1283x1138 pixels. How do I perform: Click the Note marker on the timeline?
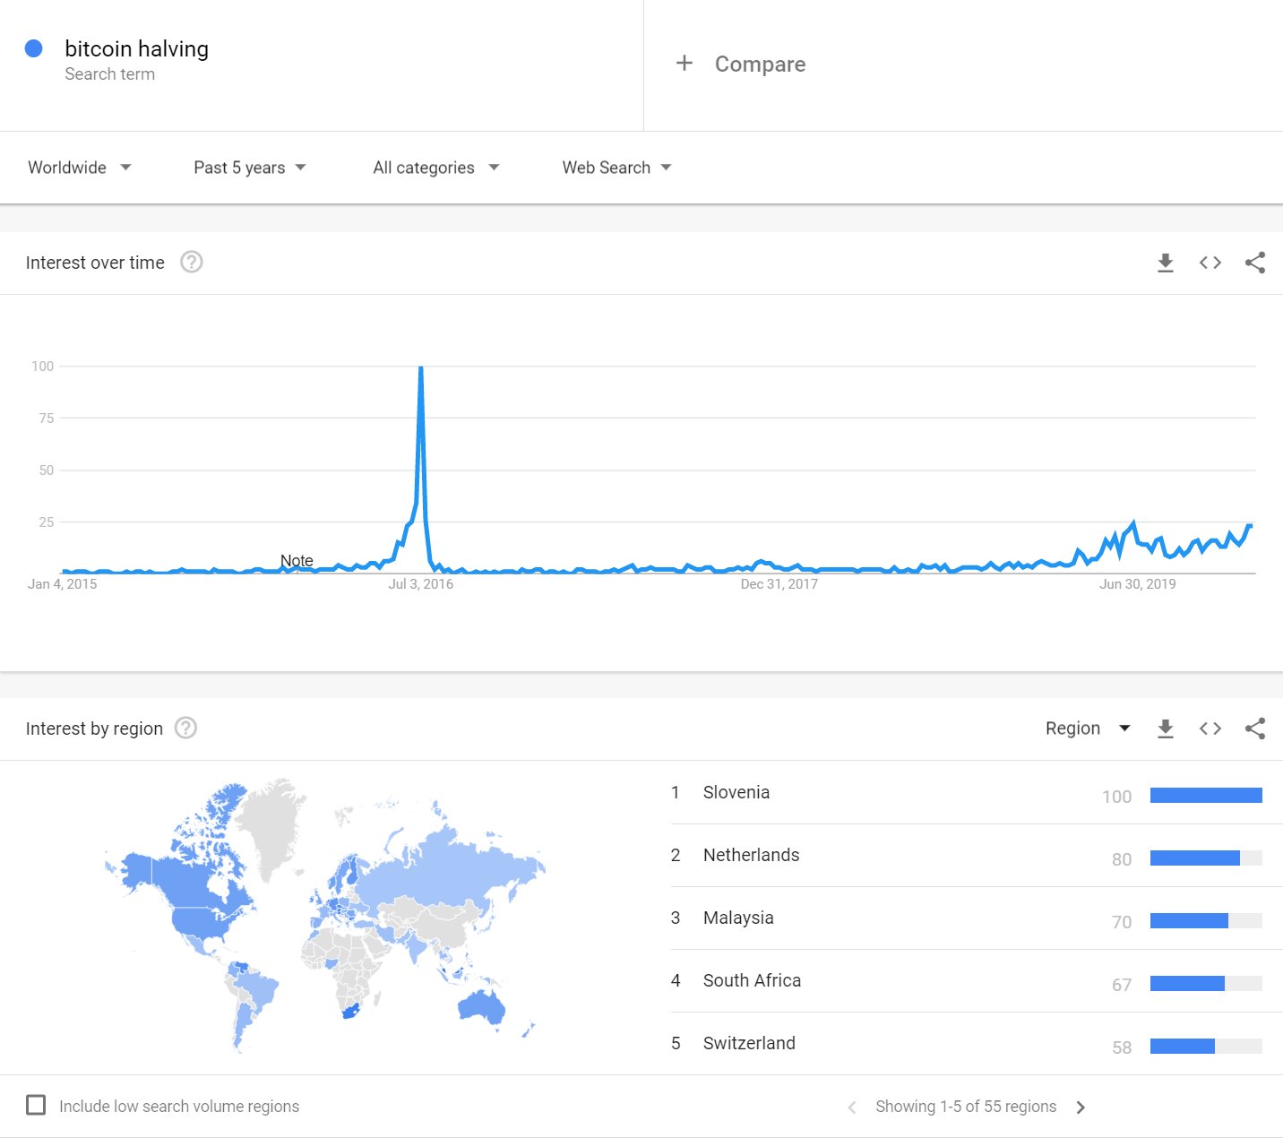(x=297, y=561)
